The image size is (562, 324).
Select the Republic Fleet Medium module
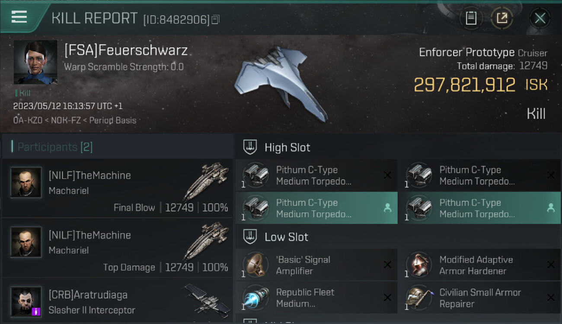(316, 298)
